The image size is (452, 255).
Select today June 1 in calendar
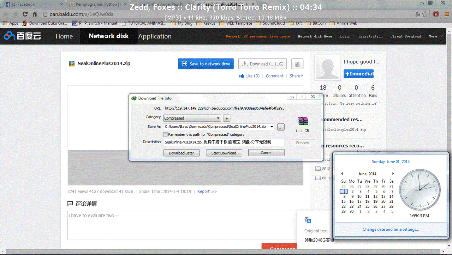click(344, 192)
